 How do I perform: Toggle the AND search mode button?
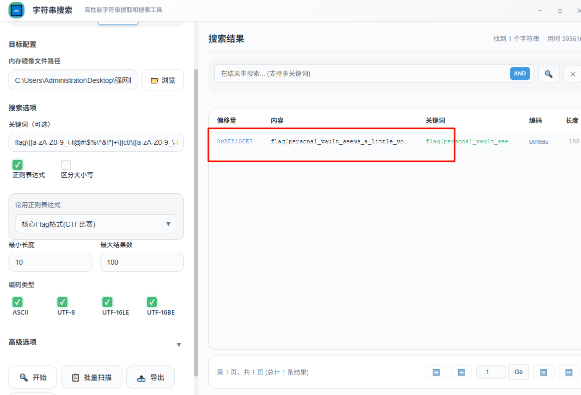520,73
